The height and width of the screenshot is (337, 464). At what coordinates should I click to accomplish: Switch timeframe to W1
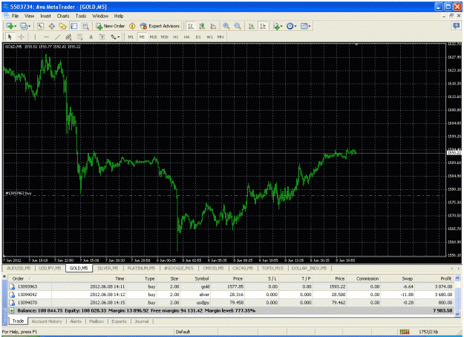tap(209, 37)
